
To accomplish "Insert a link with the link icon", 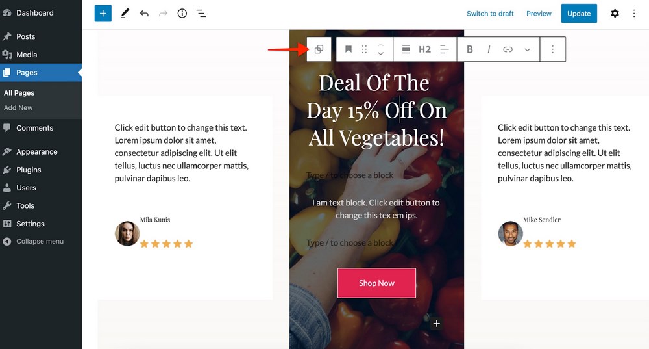I will [x=508, y=49].
